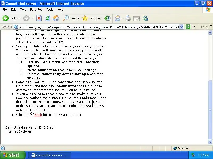The image size is (213, 159).
Task: Expand the Links toolbar chevron
Action: pyautogui.click(x=211, y=25)
